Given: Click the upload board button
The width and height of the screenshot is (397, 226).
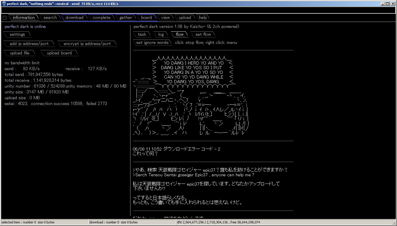Looking at the screenshot, I should tap(59, 53).
